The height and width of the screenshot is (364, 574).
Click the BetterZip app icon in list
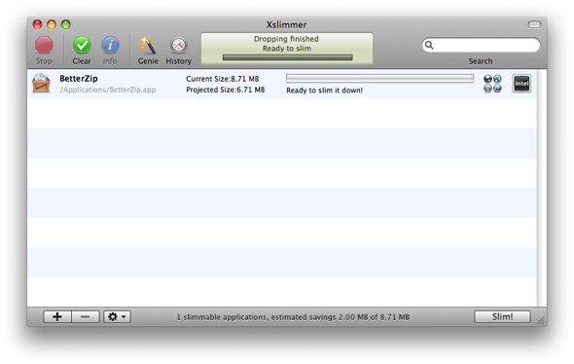pyautogui.click(x=41, y=83)
